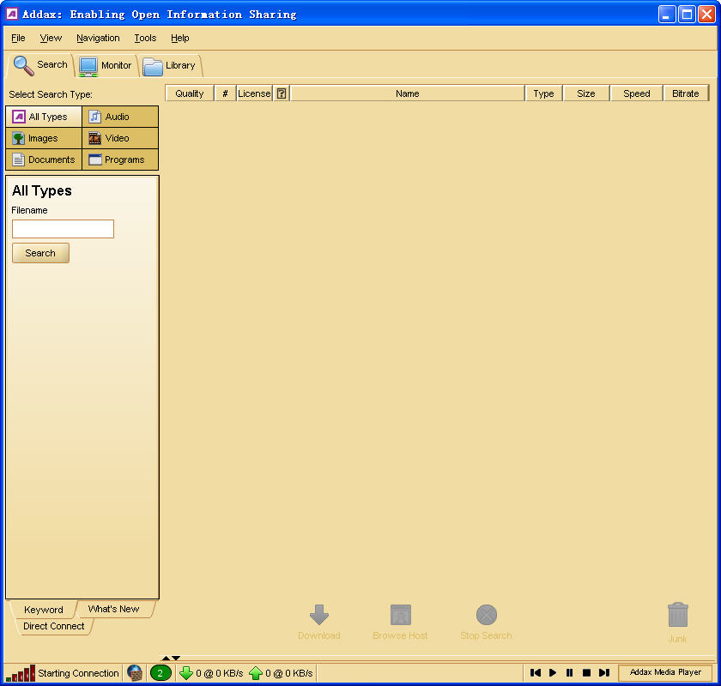Click the firewall globe status icon
The width and height of the screenshot is (721, 686).
(x=134, y=673)
